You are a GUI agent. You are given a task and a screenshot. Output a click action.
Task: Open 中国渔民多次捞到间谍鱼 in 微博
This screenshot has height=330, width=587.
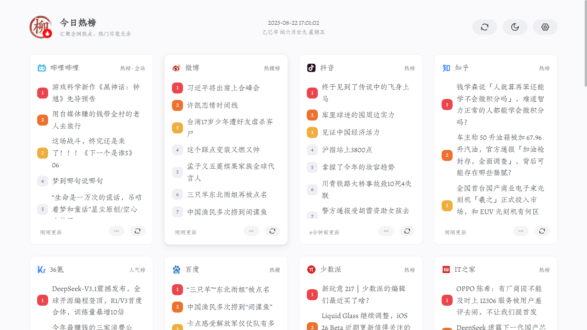[x=226, y=212]
